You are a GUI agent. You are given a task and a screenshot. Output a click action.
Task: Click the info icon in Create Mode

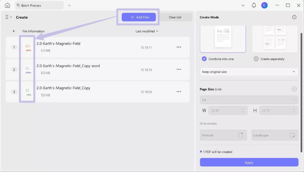pos(294,17)
